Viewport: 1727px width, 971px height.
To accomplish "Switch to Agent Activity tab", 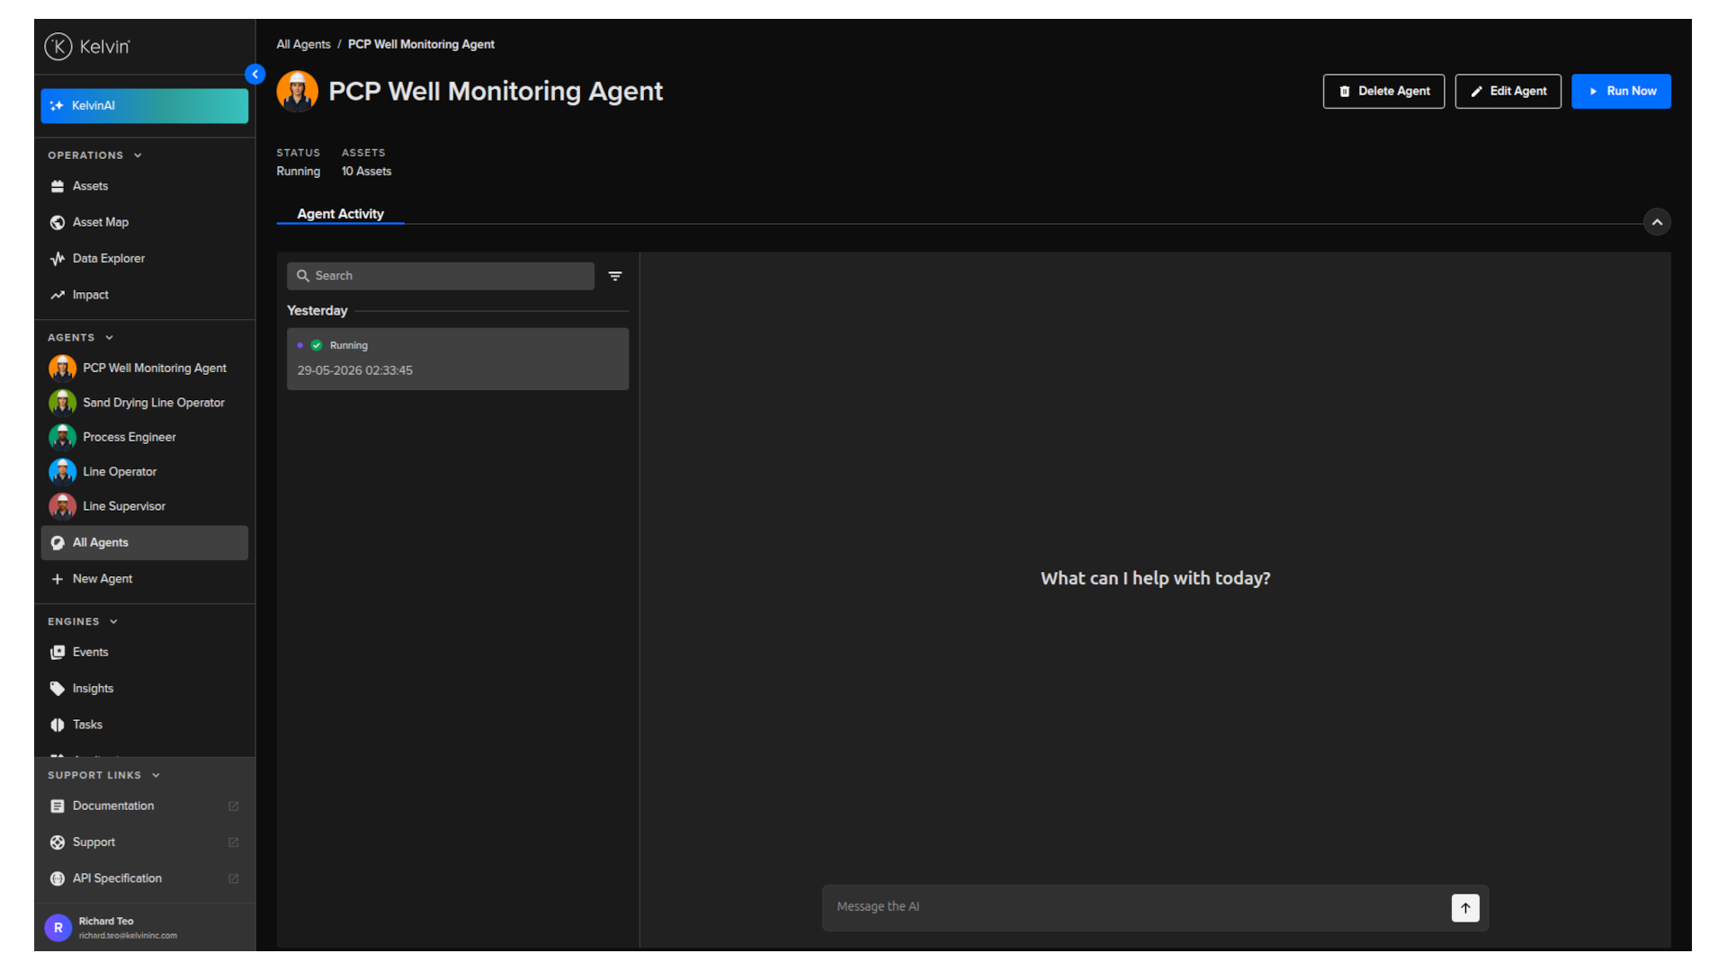I will (340, 214).
